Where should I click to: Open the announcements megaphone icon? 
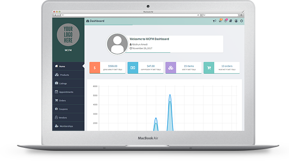point(214,21)
